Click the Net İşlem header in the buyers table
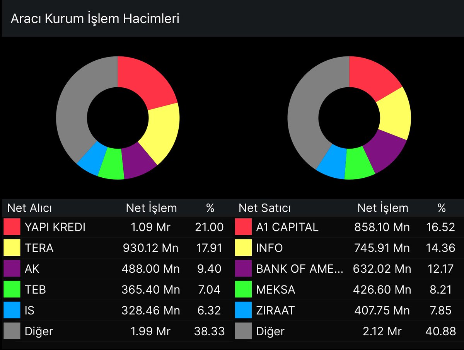464x350 pixels. coord(152,208)
